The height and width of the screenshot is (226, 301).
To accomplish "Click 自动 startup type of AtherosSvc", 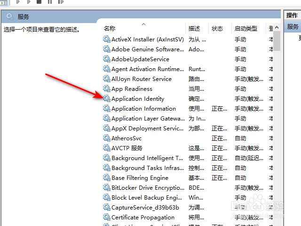I will coord(240,138).
